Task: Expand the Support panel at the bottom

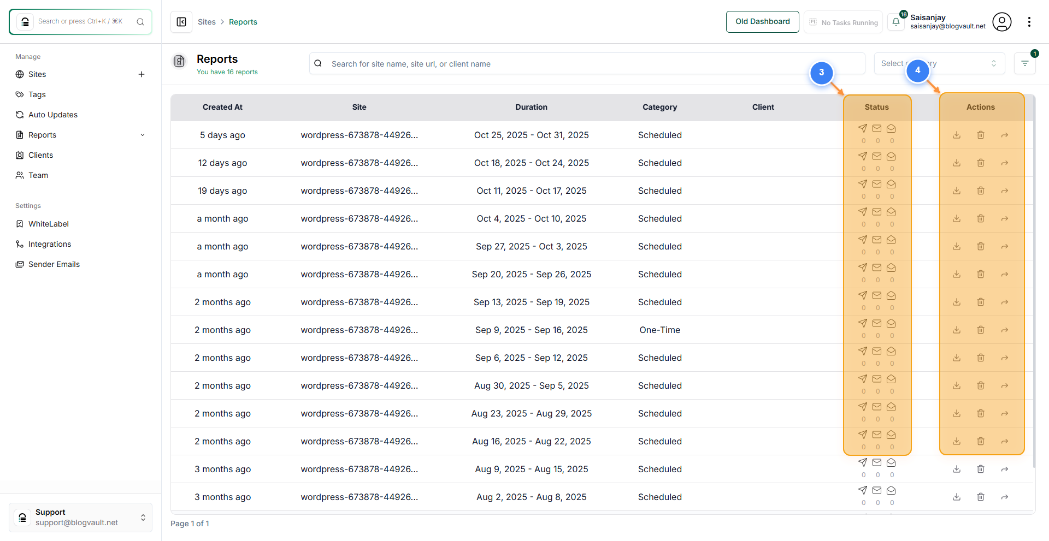Action: tap(143, 518)
